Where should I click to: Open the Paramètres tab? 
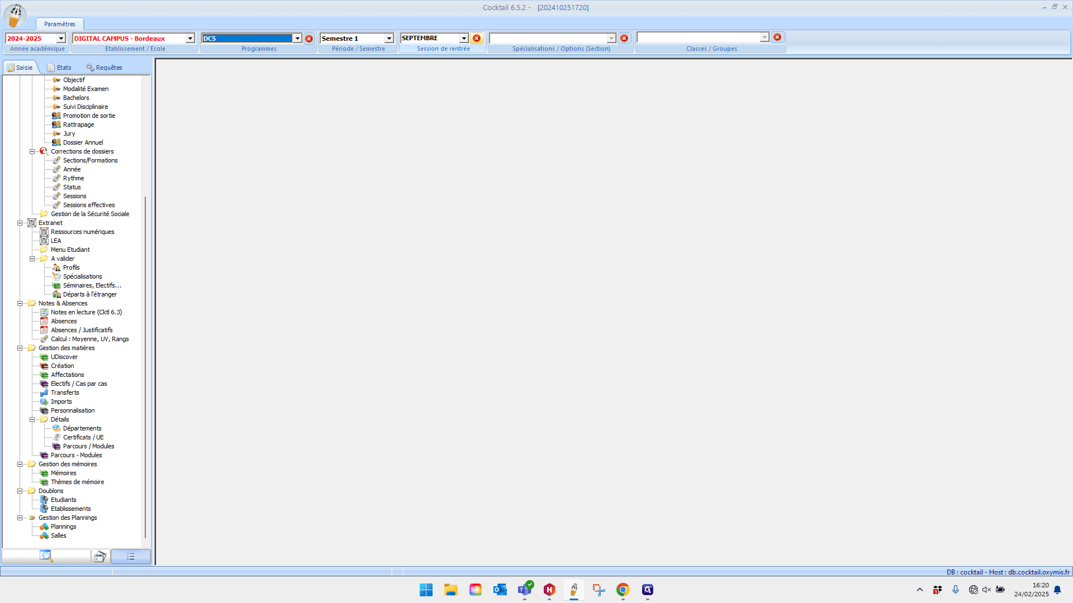[60, 24]
